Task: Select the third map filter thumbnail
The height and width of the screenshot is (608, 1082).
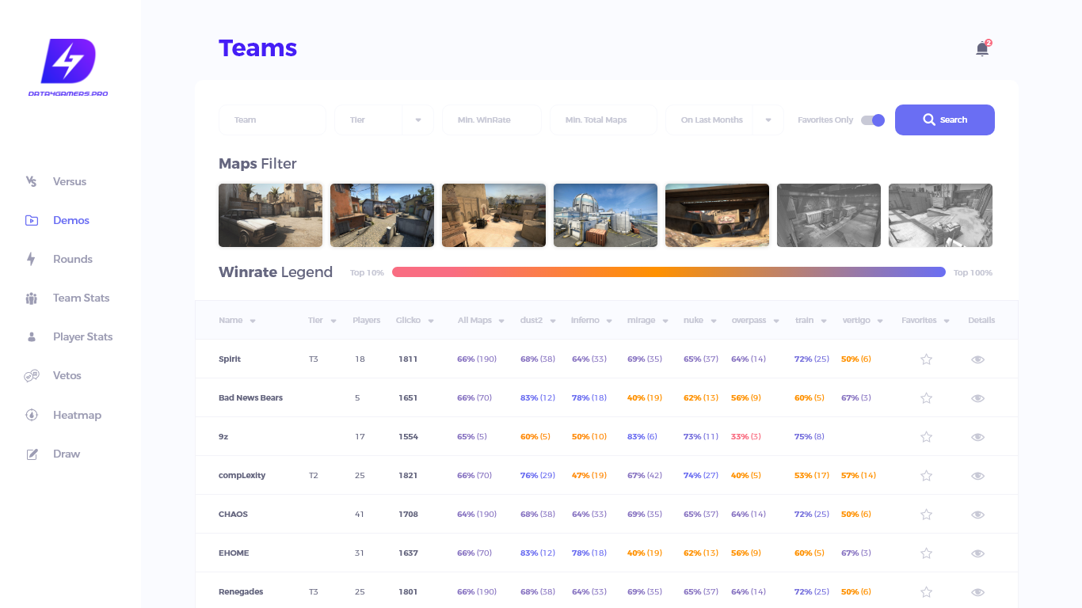Action: 493,215
